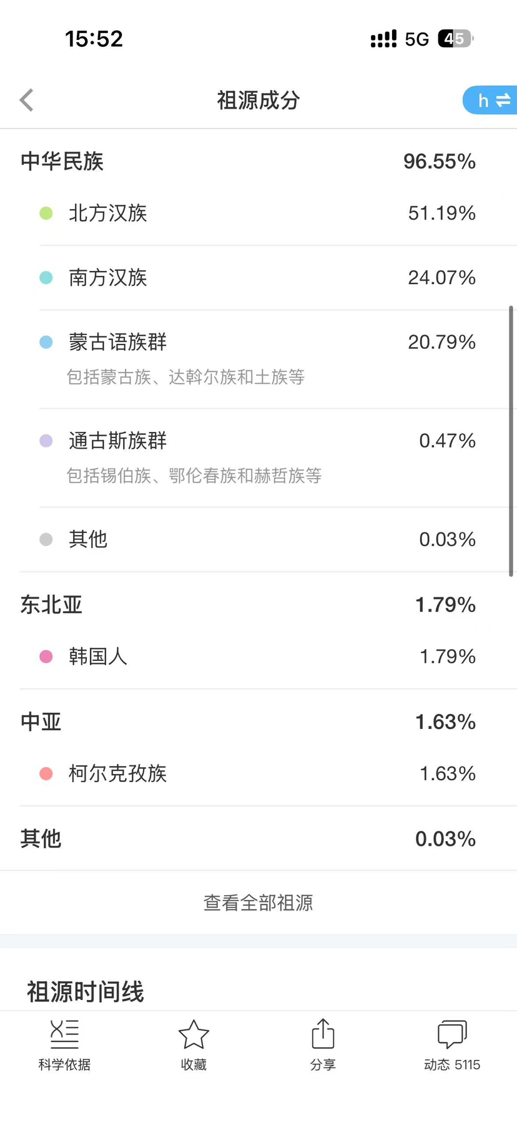
Task: Click the pink dot beside 韩国人
Action: pyautogui.click(x=46, y=657)
